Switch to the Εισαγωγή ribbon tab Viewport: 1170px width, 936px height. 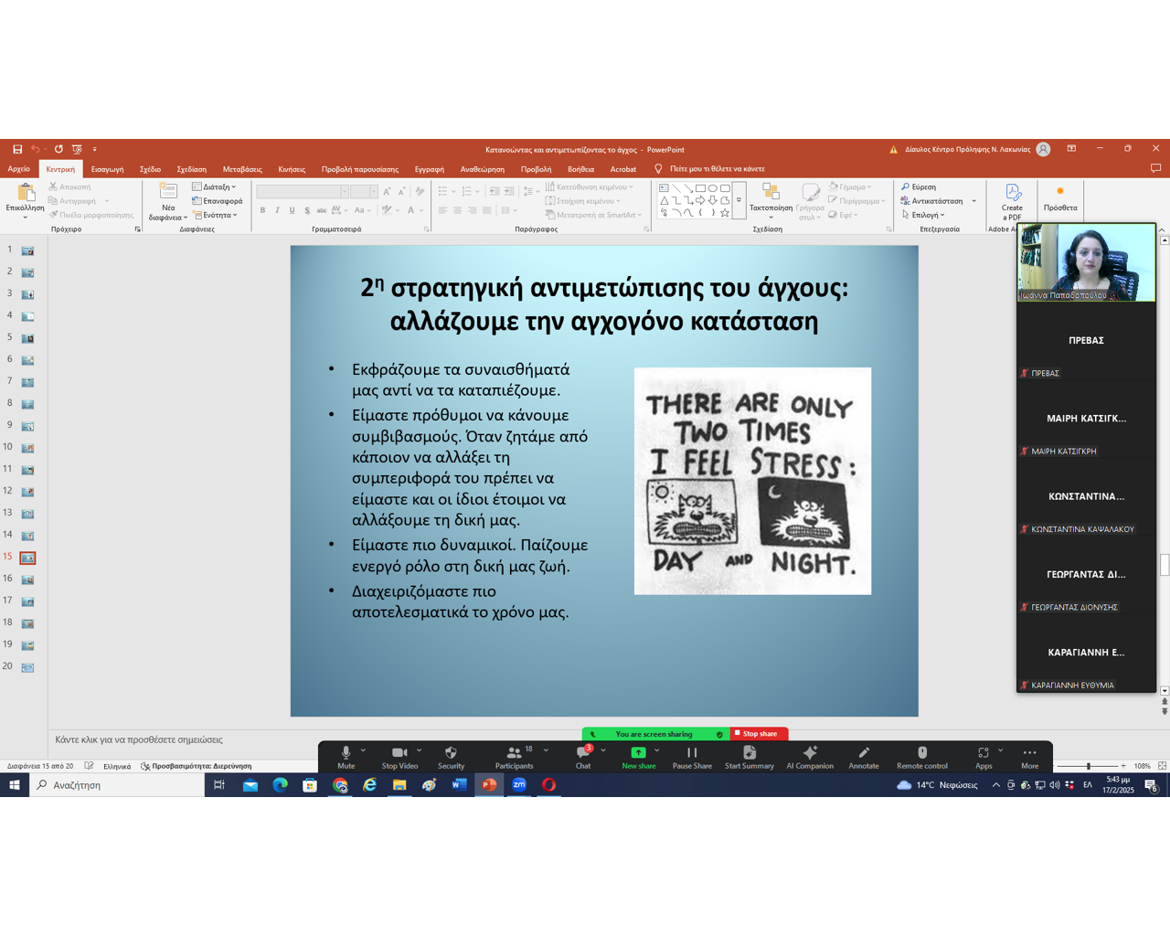pyautogui.click(x=107, y=169)
